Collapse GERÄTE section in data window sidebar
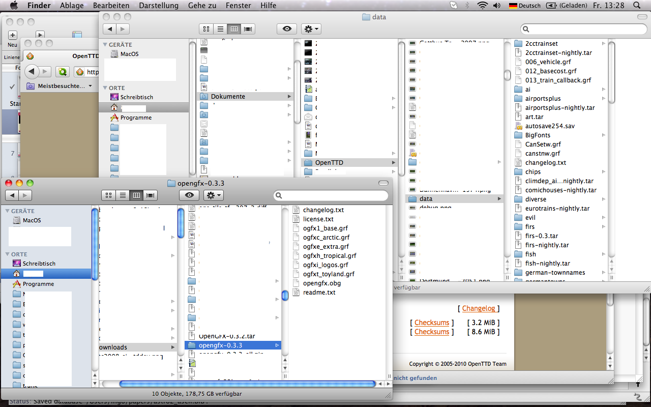Viewport: 651px width, 407px height. pos(105,45)
